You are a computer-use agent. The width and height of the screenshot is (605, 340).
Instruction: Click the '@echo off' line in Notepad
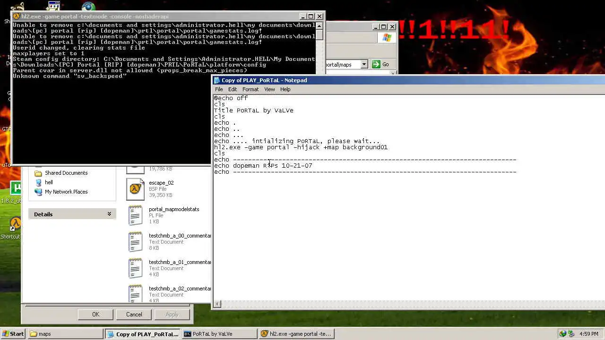coord(231,98)
